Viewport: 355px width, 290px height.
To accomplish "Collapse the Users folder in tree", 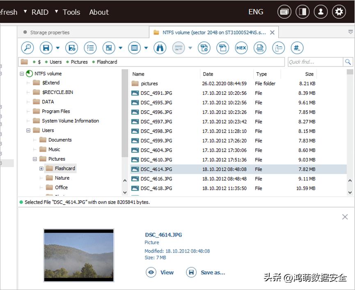I will [x=28, y=130].
